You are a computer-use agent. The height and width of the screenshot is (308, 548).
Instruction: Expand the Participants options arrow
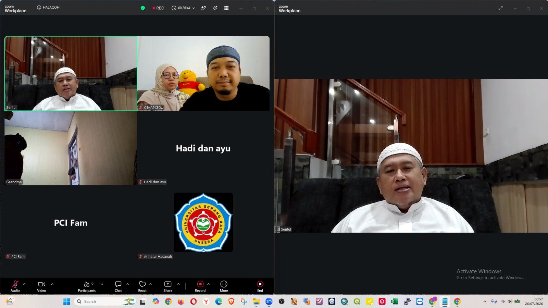pyautogui.click(x=102, y=284)
